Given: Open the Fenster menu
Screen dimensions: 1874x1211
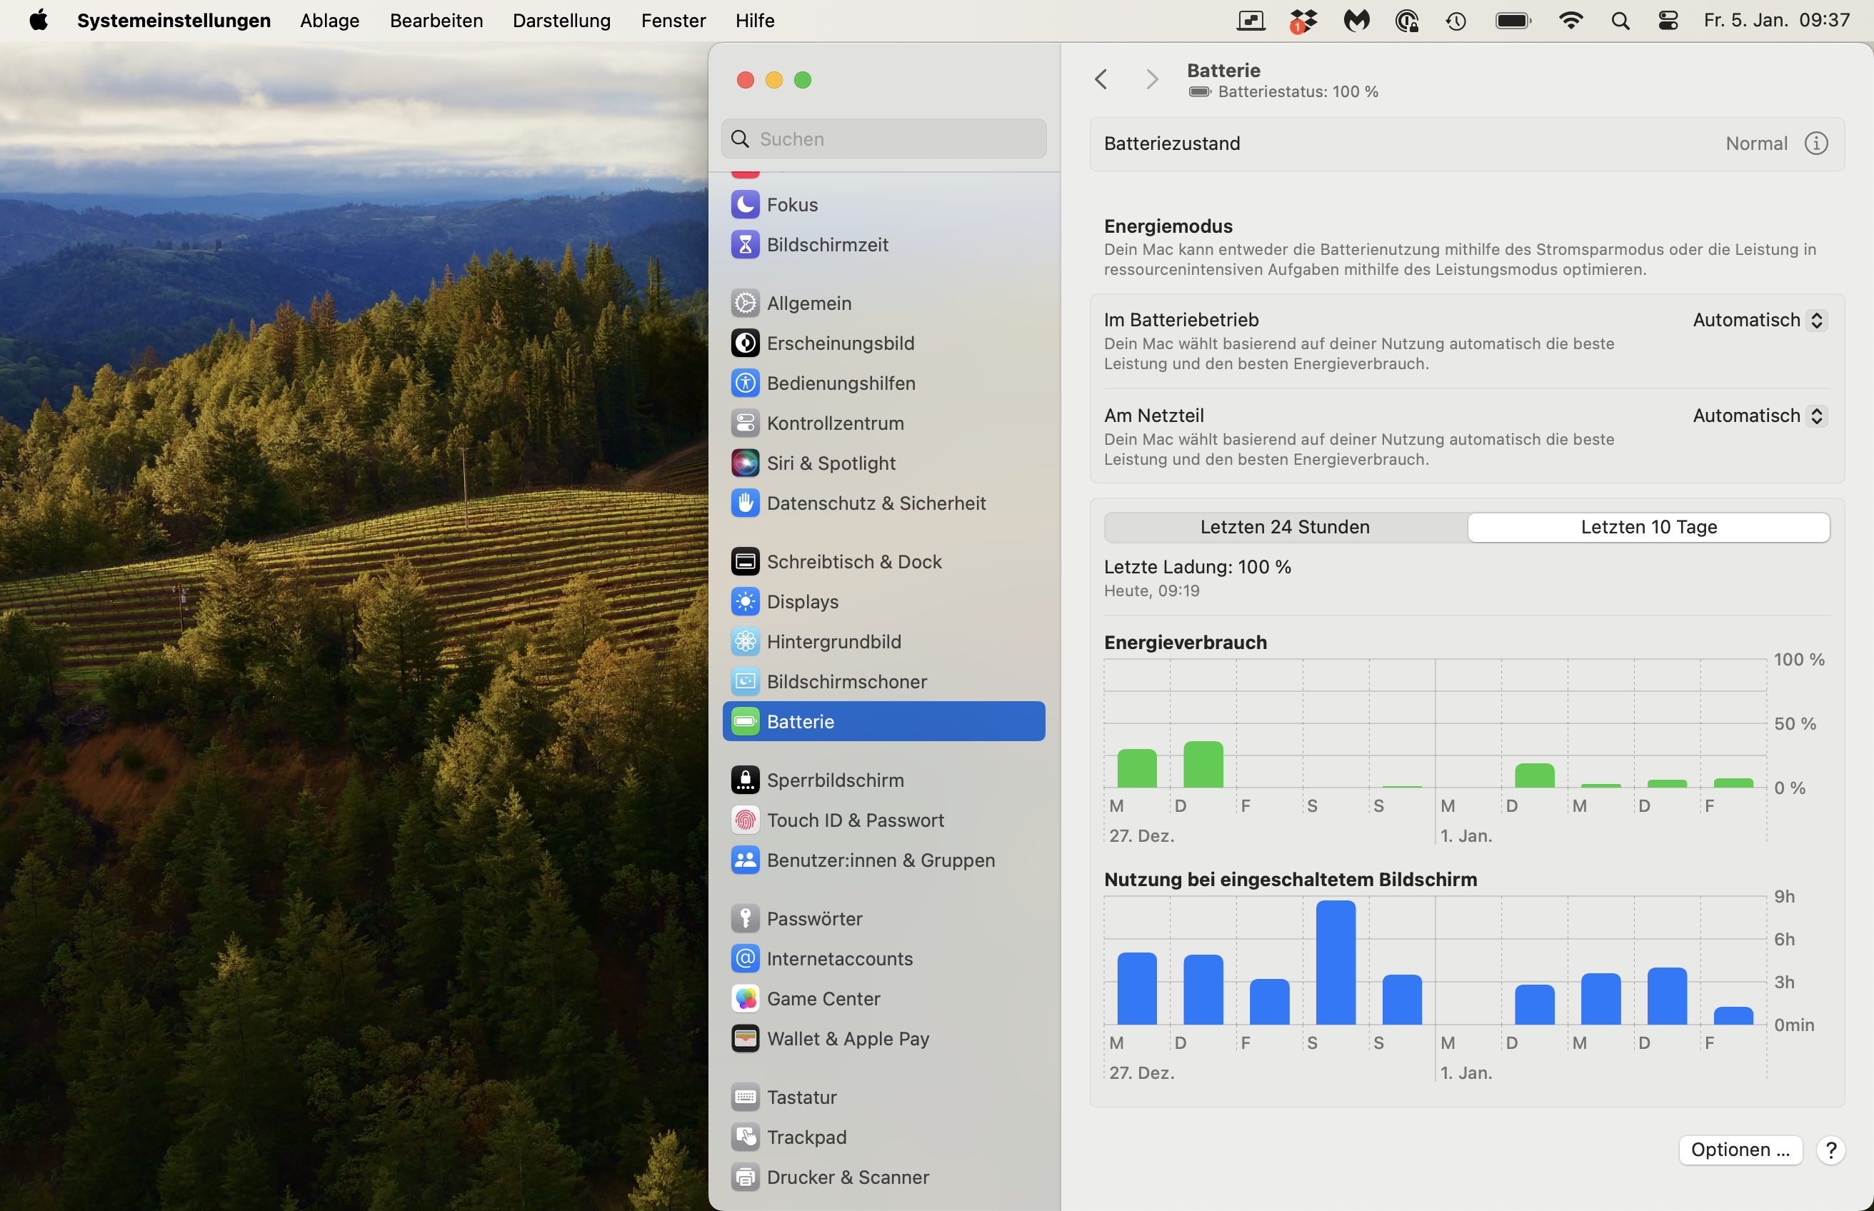Looking at the screenshot, I should point(672,21).
